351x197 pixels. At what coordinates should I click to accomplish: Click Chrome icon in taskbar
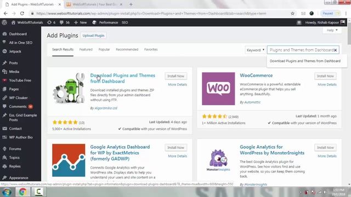(x=22, y=192)
